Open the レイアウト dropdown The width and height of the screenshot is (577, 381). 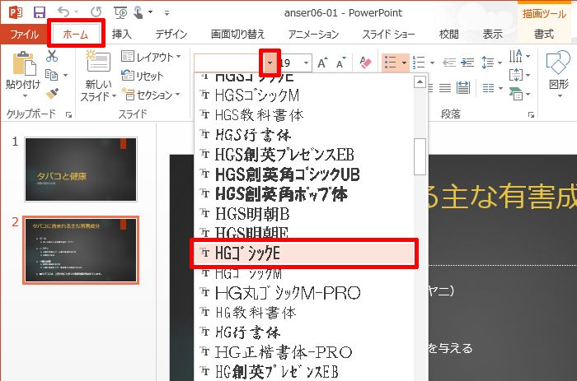coord(152,57)
